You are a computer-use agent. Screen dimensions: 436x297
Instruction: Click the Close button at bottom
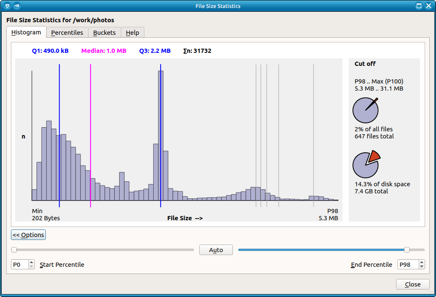point(413,284)
